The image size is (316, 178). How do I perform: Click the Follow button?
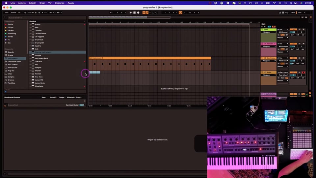coord(13,13)
